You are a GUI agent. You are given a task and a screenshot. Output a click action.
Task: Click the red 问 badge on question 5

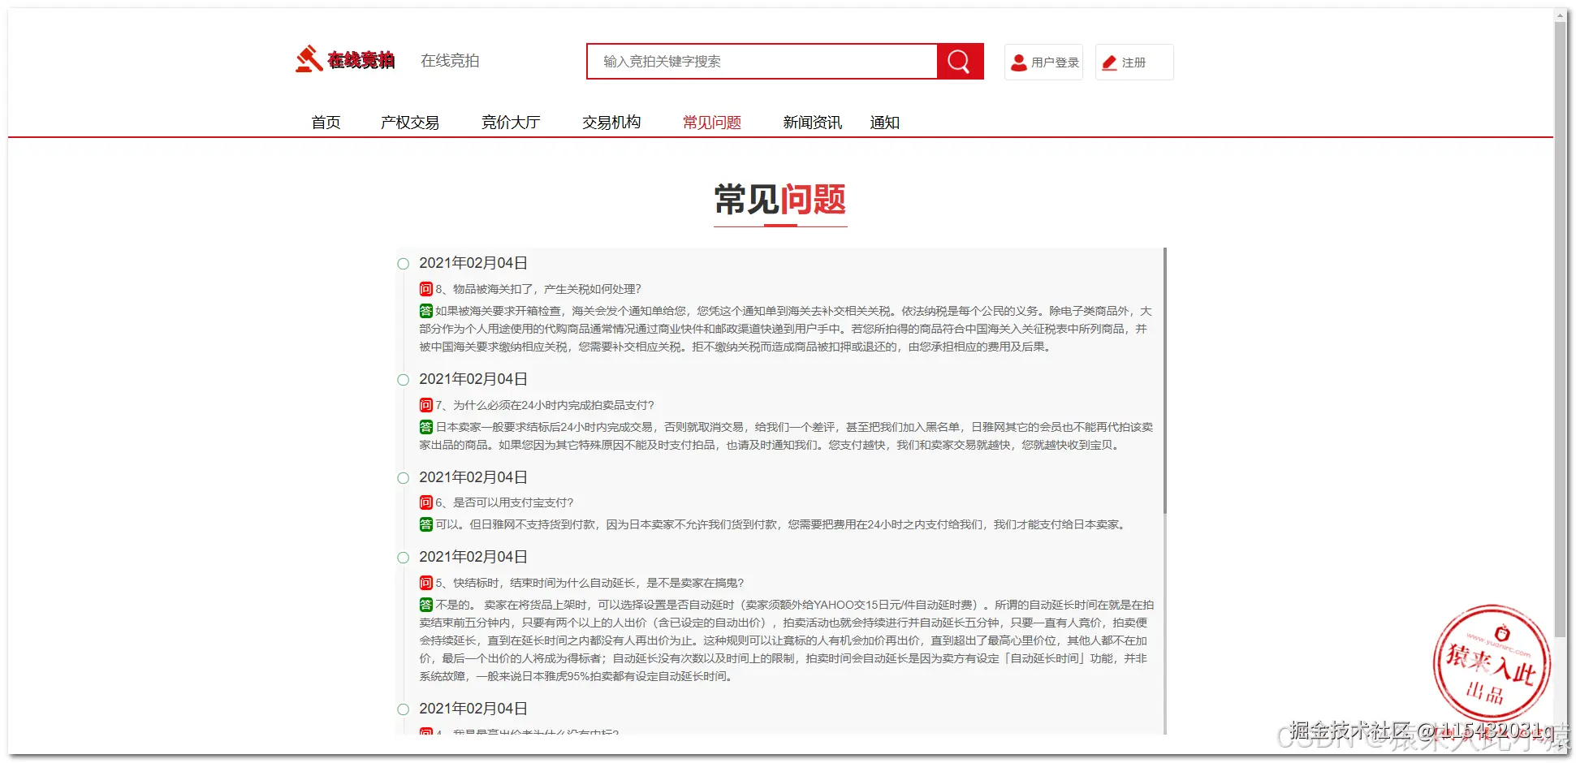click(x=425, y=582)
